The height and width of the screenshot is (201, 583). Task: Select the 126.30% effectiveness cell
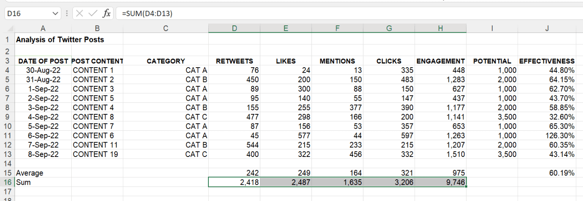click(x=547, y=136)
